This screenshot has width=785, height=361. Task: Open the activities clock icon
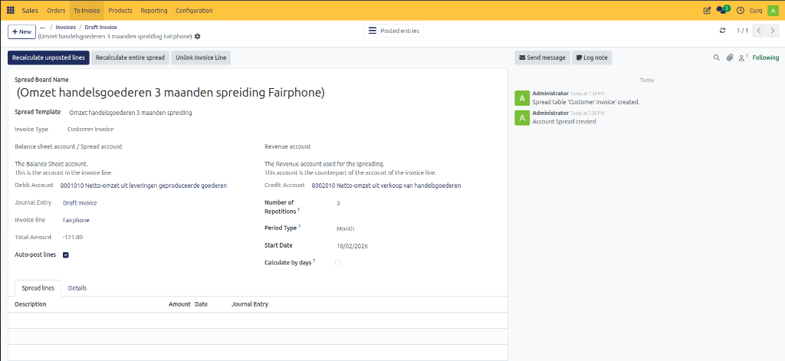pyautogui.click(x=741, y=10)
